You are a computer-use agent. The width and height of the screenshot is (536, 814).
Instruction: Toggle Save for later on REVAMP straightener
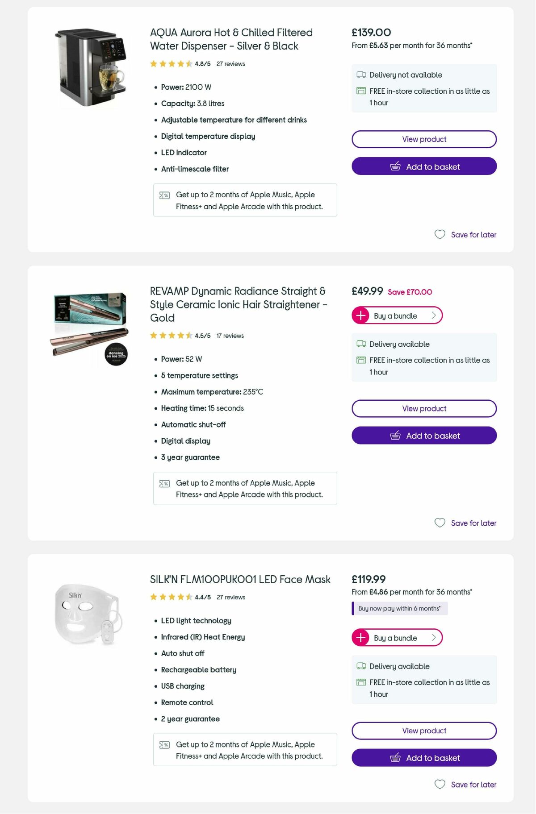[465, 523]
